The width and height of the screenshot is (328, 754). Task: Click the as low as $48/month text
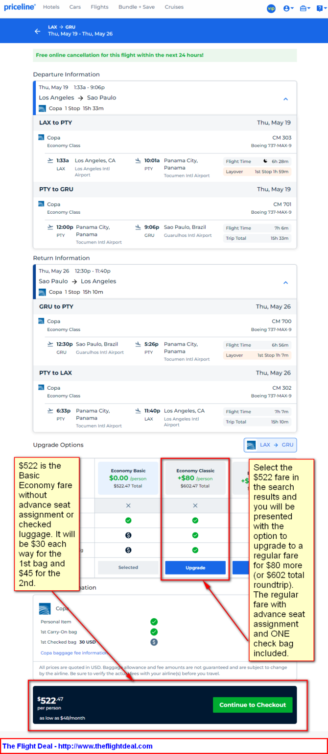click(62, 718)
